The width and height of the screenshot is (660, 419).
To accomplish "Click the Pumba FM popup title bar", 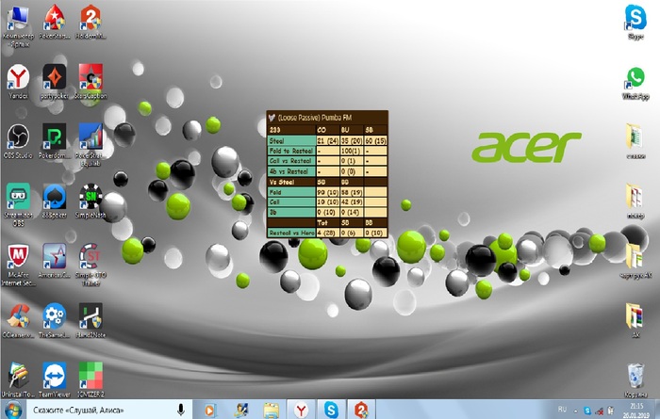I will (x=327, y=118).
